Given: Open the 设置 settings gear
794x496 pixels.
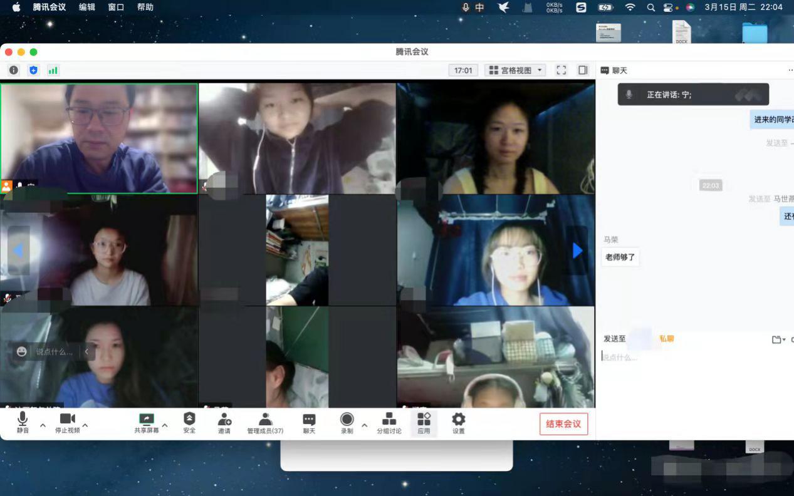Looking at the screenshot, I should coord(459,420).
